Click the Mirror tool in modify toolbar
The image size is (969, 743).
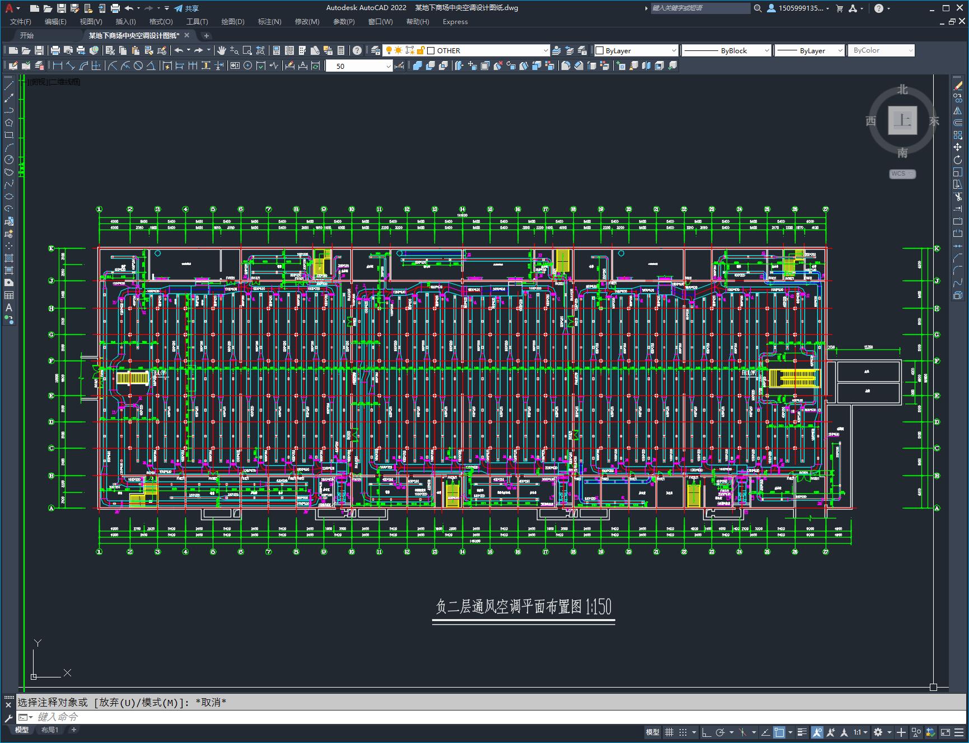(958, 110)
